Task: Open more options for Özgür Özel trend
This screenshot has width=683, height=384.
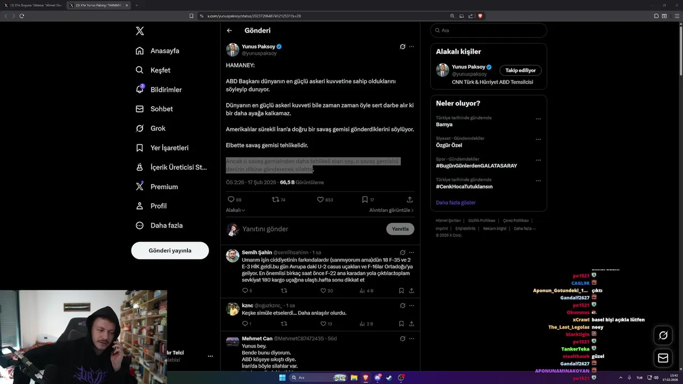Action: coord(538,140)
